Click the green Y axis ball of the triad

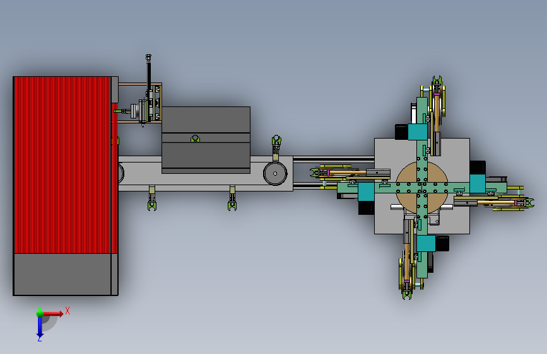[x=40, y=314]
